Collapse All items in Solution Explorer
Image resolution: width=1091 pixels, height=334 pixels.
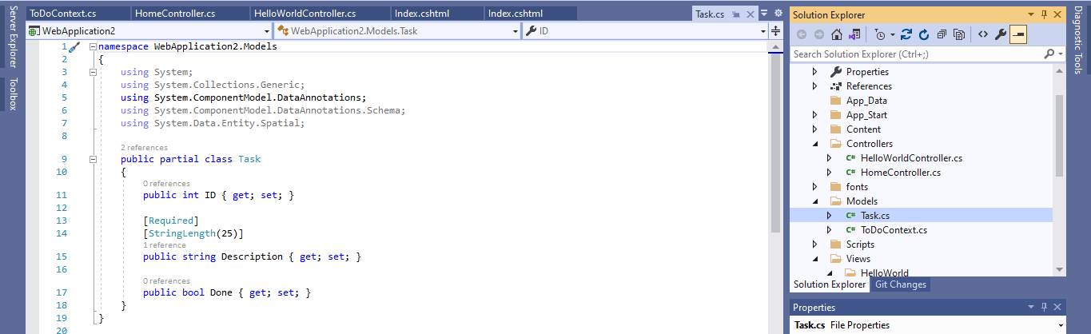(942, 34)
